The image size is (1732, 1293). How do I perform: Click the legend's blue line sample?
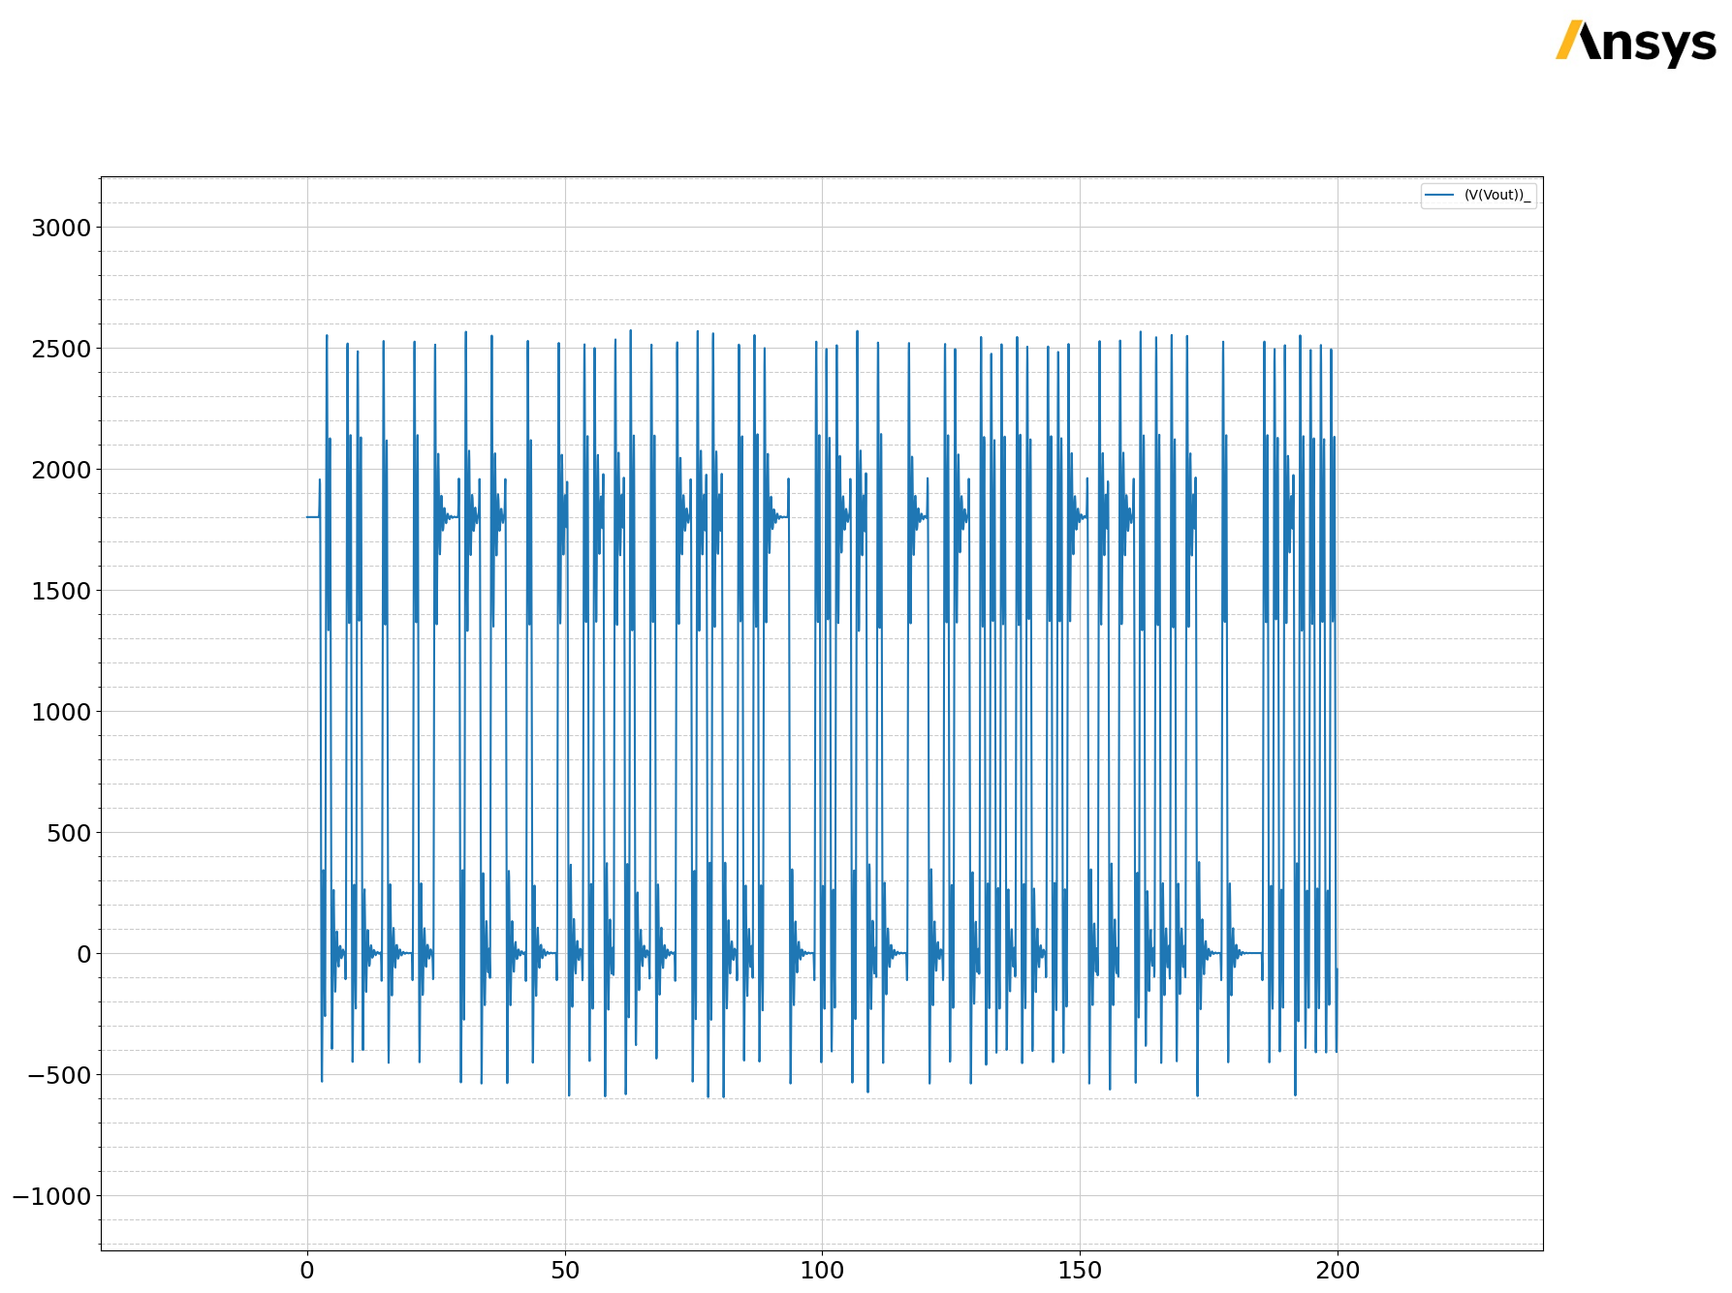click(x=1439, y=196)
